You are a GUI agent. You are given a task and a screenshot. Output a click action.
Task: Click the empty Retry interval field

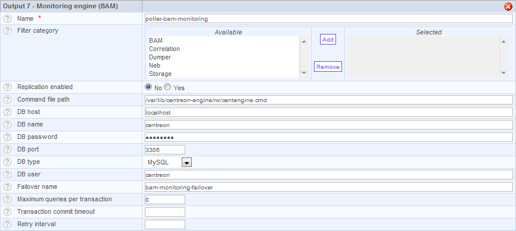tap(165, 224)
